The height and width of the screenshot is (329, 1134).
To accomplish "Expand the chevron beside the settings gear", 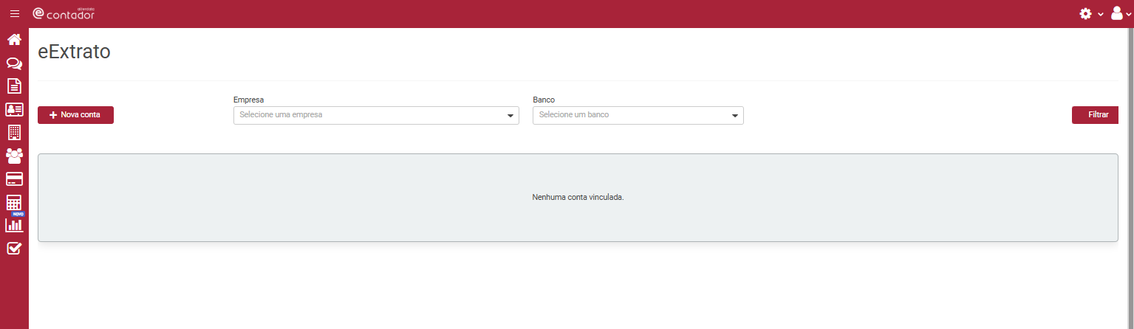I will (1100, 15).
